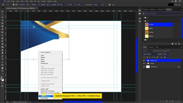Image resolution: width=183 pixels, height=103 pixels.
Task: Select the Eyedropper tool
Action: (2, 29)
